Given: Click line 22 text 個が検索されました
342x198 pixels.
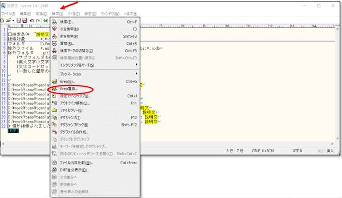Looking at the screenshot, I should pyautogui.click(x=31, y=126).
